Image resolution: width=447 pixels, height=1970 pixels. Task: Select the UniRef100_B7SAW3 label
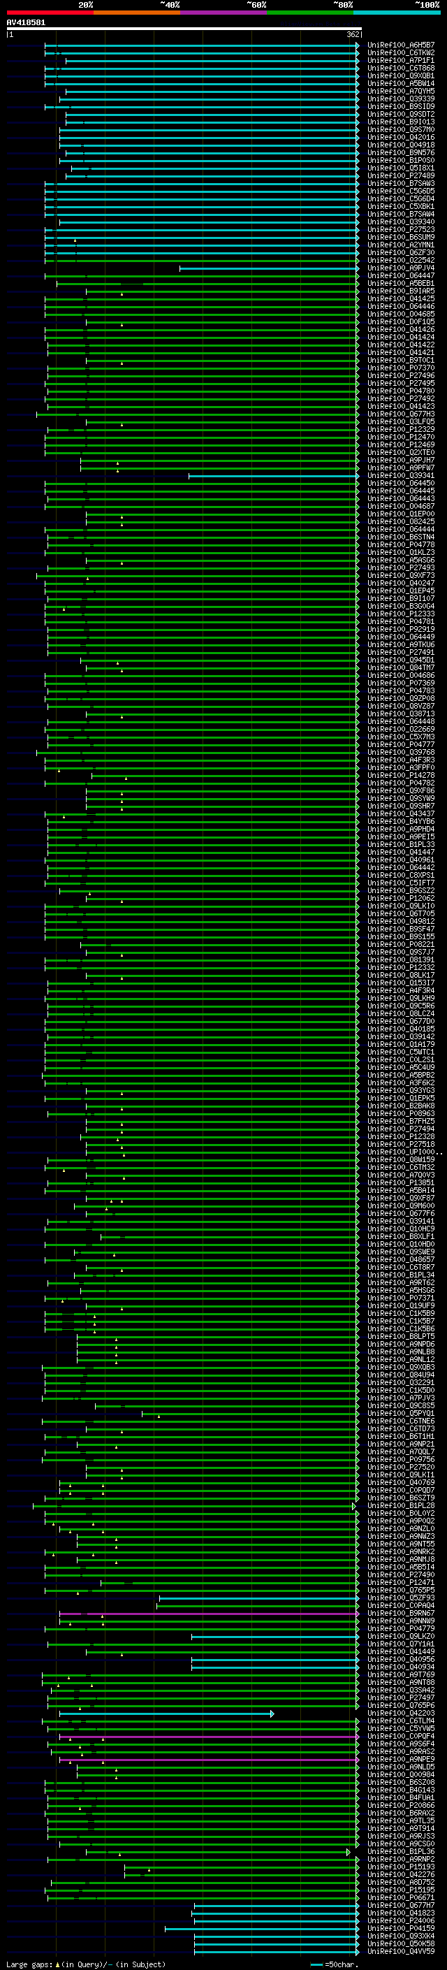click(400, 184)
